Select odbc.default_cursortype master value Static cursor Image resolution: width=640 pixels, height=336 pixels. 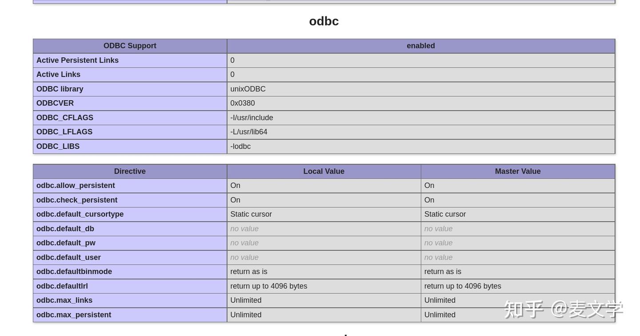(x=445, y=214)
